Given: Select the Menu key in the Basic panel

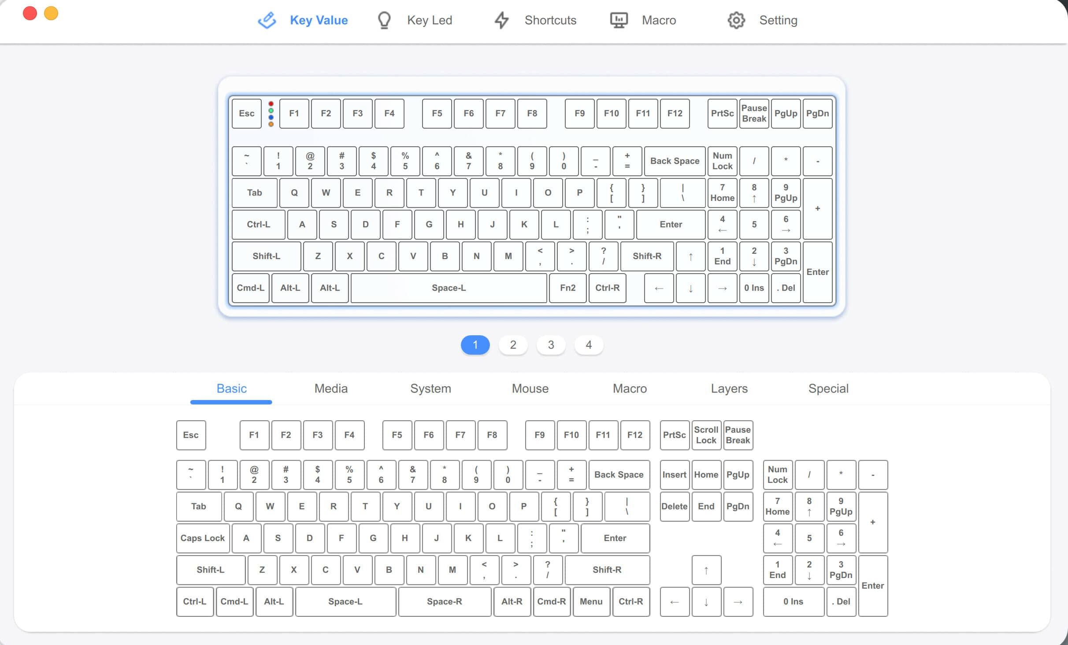Looking at the screenshot, I should [591, 601].
